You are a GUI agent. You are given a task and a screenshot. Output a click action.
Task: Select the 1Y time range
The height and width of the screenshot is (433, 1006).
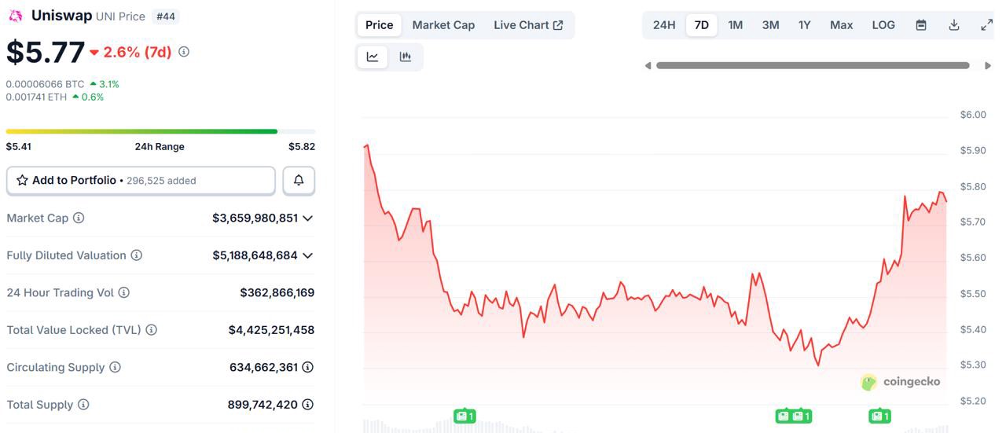pyautogui.click(x=804, y=25)
